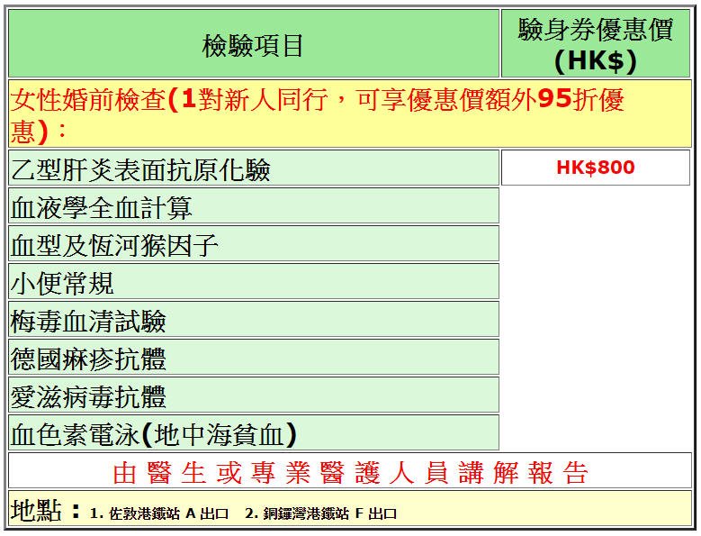Select the 血液學全血計算 row

(x=102, y=208)
